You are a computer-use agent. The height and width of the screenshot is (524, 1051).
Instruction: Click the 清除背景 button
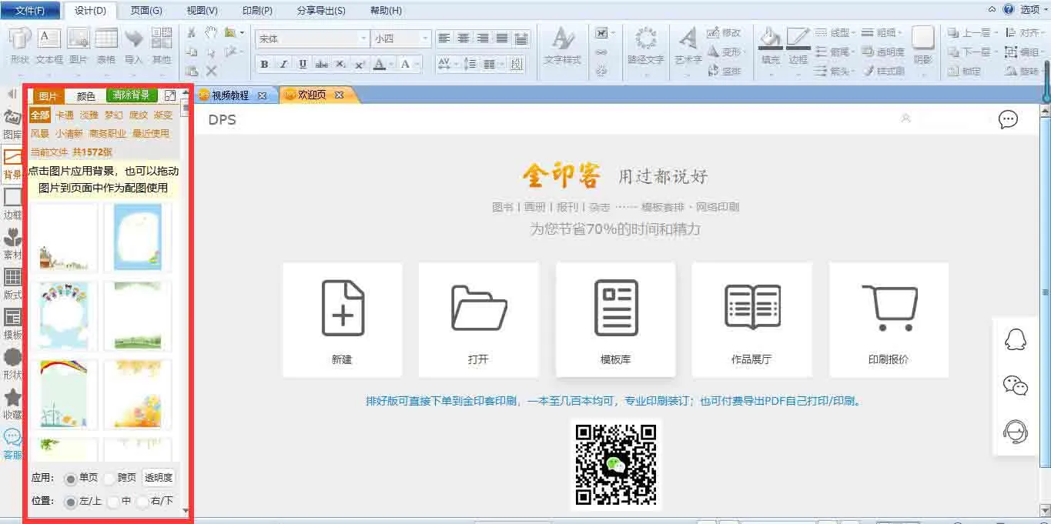pyautogui.click(x=132, y=95)
